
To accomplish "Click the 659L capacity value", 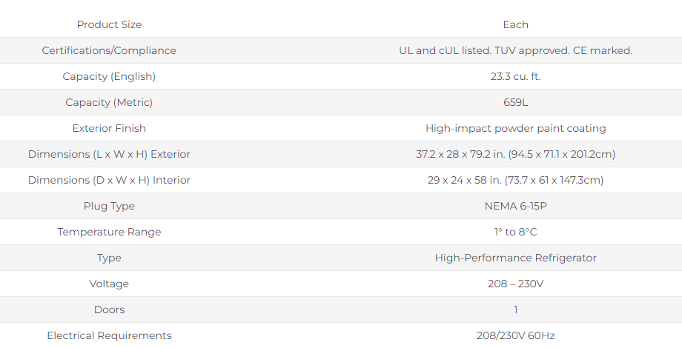I will coord(515,102).
